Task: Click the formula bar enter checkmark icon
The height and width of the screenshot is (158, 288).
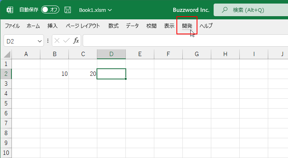Action: pyautogui.click(x=66, y=41)
